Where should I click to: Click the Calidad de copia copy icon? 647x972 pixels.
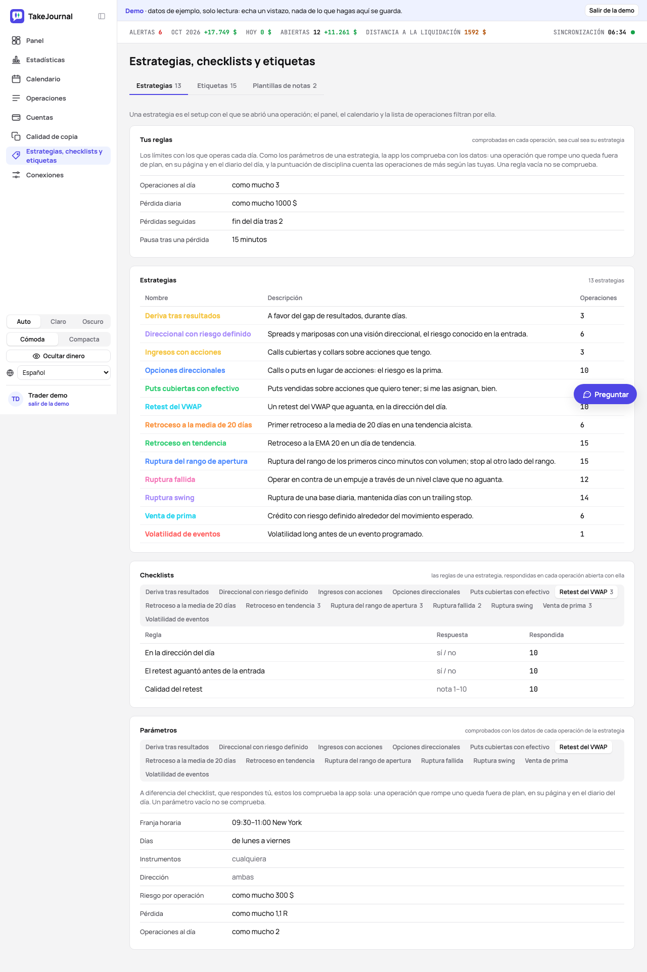(x=16, y=136)
